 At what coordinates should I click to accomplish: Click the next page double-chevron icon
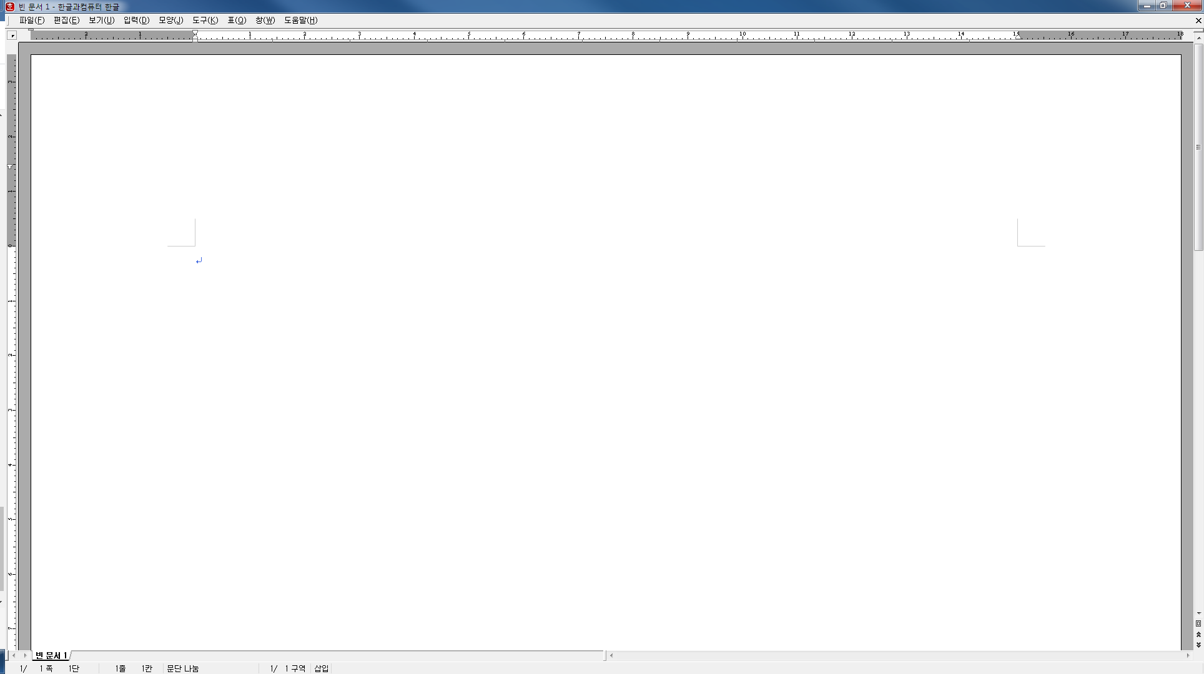(1198, 645)
